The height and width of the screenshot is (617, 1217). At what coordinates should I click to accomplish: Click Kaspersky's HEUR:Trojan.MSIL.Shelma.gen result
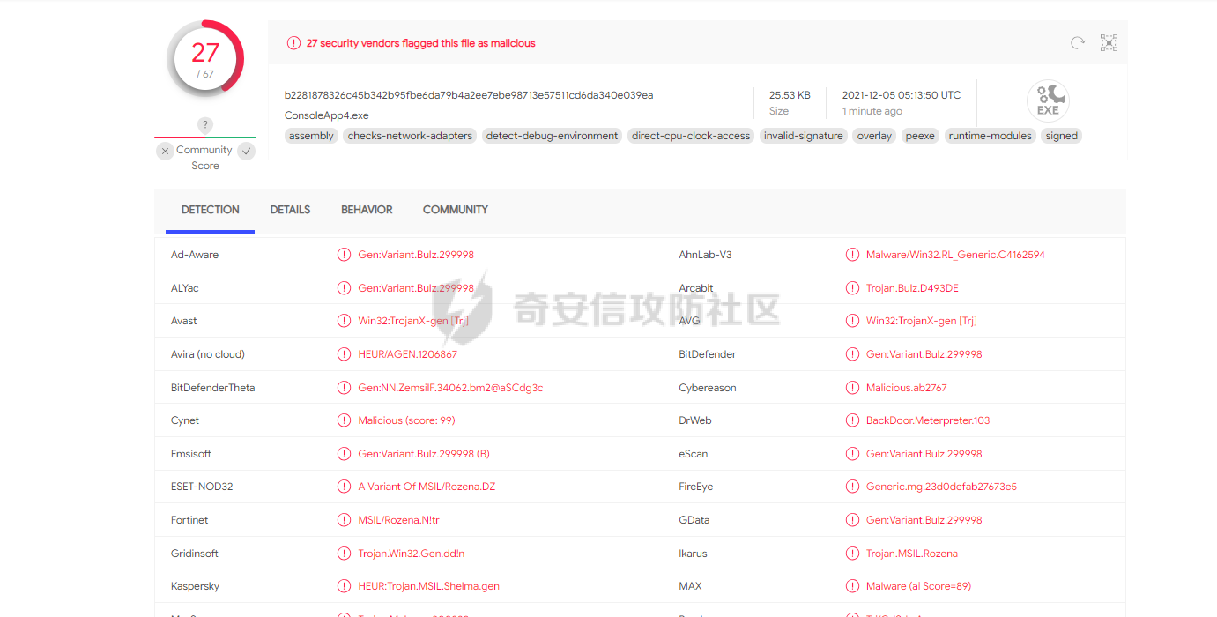click(428, 586)
